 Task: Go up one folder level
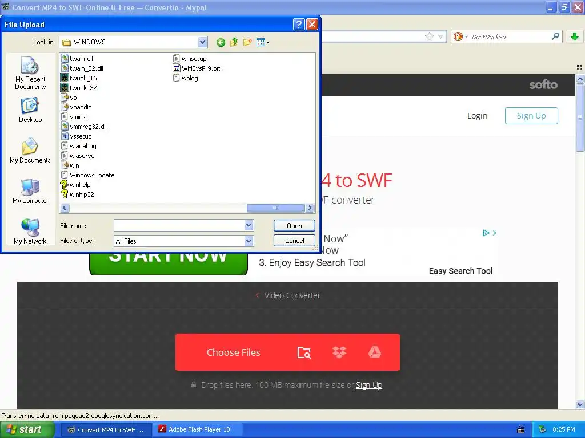pyautogui.click(x=234, y=42)
